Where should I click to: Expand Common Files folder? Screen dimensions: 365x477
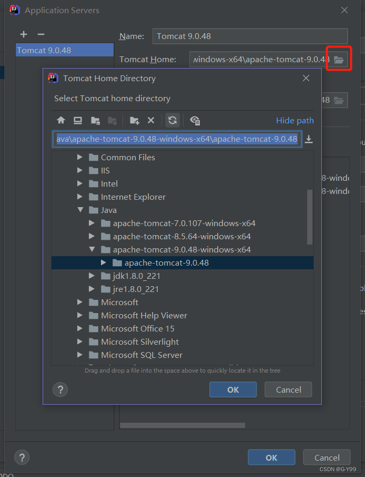tap(79, 157)
